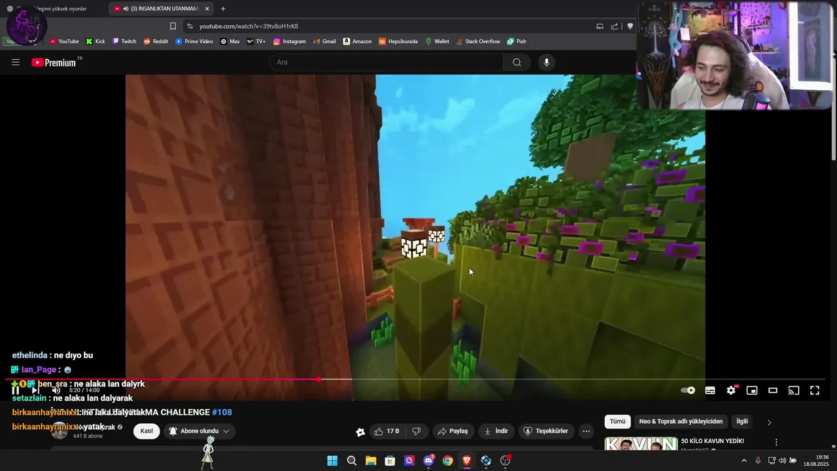Open the cast/install icon in the address bar
Viewport: 837px width, 471px height.
600,26
